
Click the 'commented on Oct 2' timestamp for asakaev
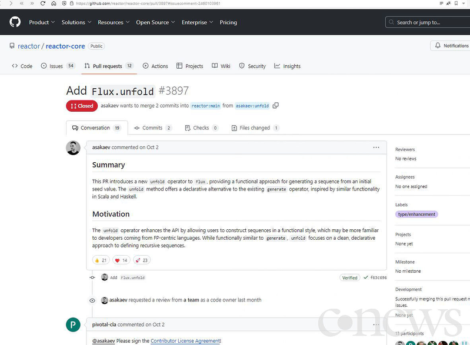[x=135, y=148]
